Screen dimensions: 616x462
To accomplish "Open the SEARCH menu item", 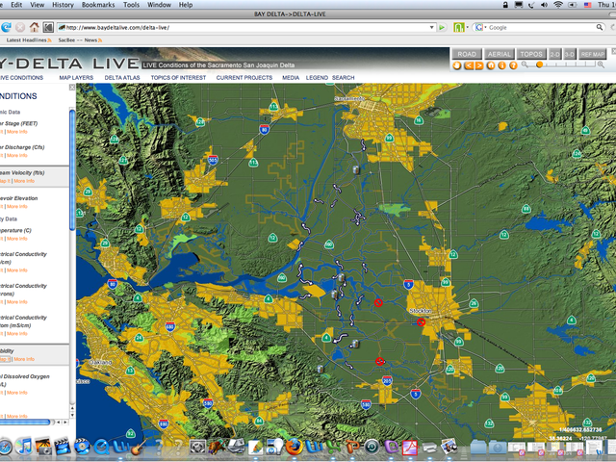I will [x=343, y=78].
